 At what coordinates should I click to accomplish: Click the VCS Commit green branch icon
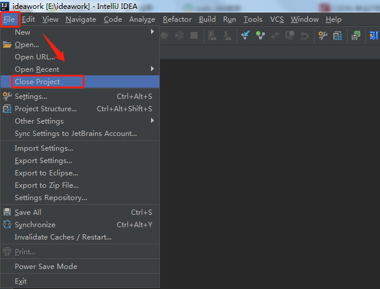click(260, 35)
